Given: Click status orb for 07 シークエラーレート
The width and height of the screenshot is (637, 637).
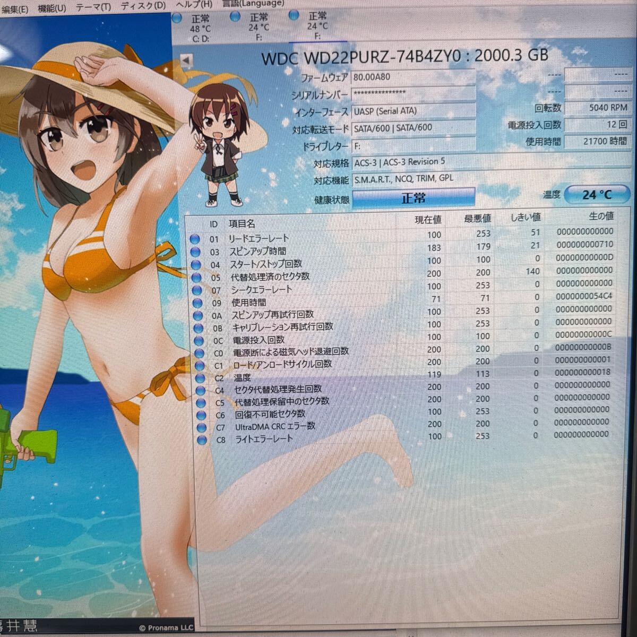Looking at the screenshot, I should [197, 290].
